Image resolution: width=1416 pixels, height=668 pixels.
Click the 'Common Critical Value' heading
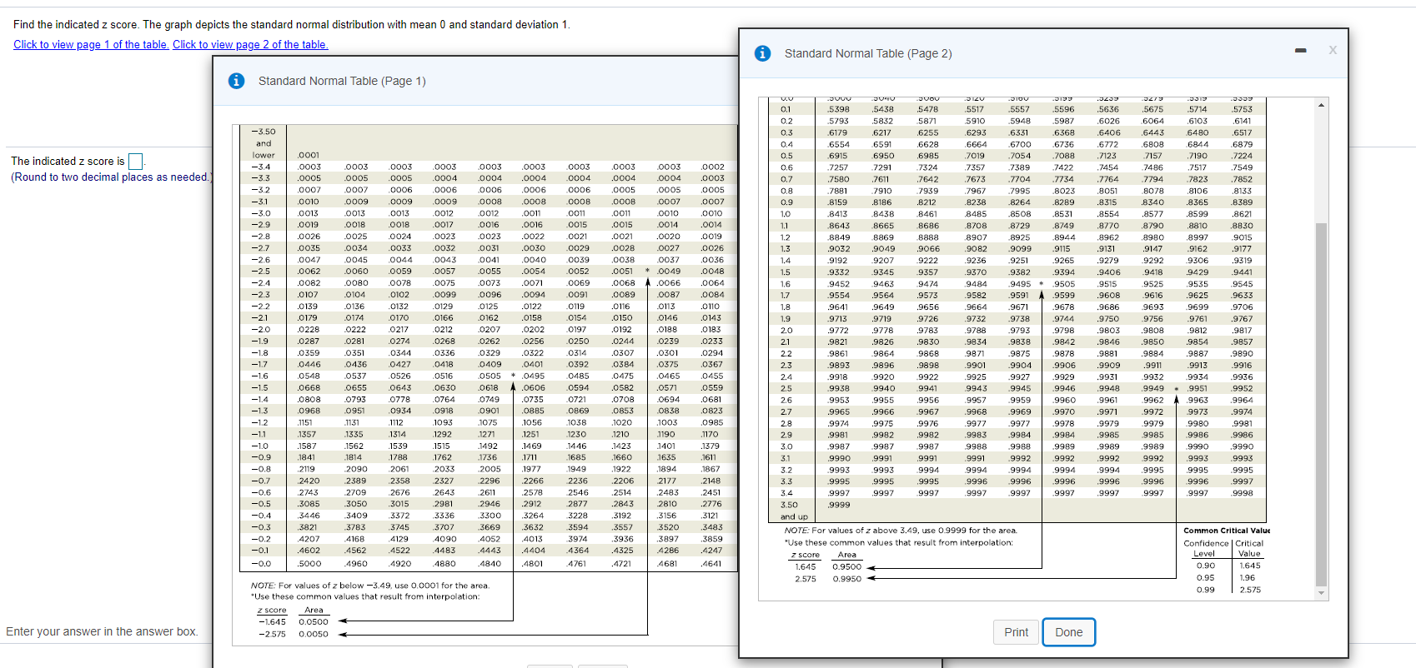(1227, 531)
